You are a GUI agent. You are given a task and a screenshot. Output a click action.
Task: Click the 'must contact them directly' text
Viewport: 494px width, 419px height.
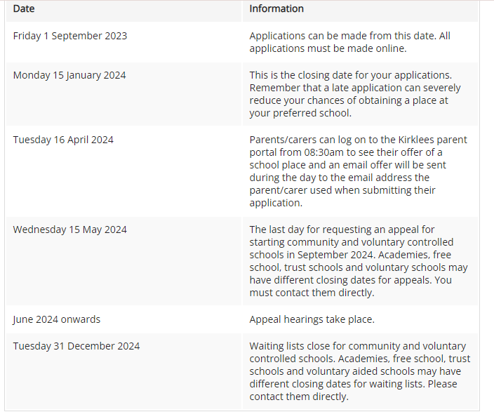pos(312,293)
